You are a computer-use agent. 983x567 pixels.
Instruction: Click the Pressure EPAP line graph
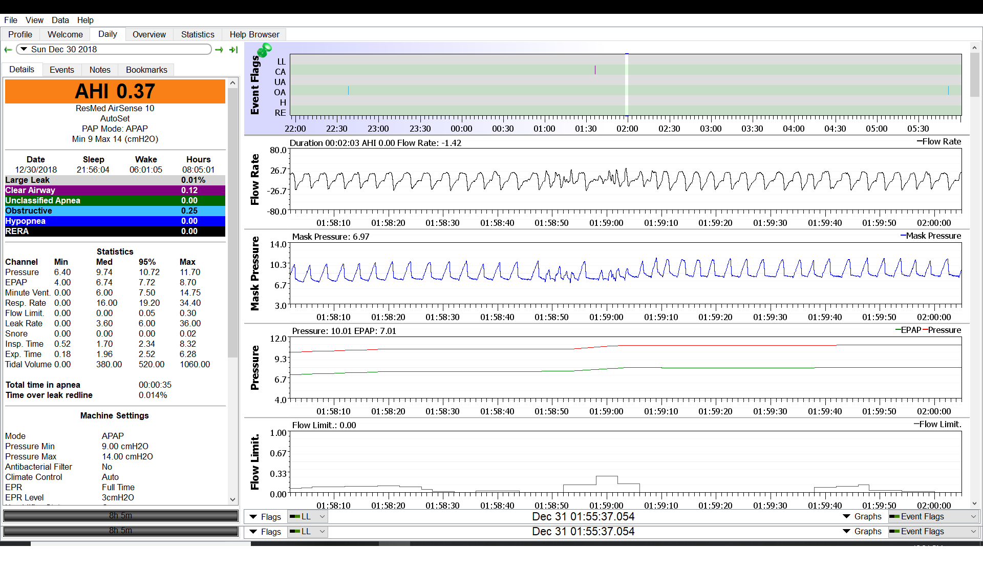[x=626, y=368]
